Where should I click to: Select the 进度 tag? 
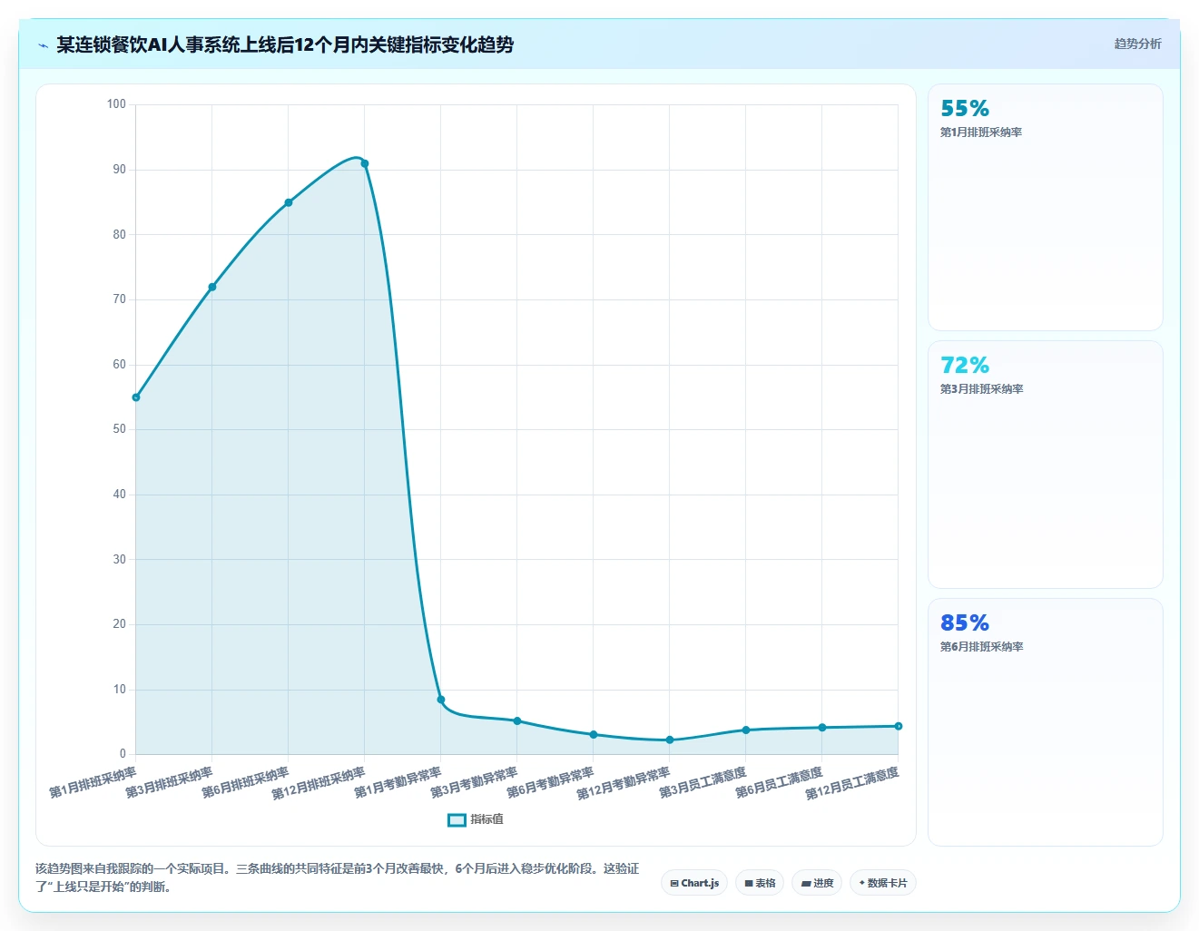coord(817,883)
